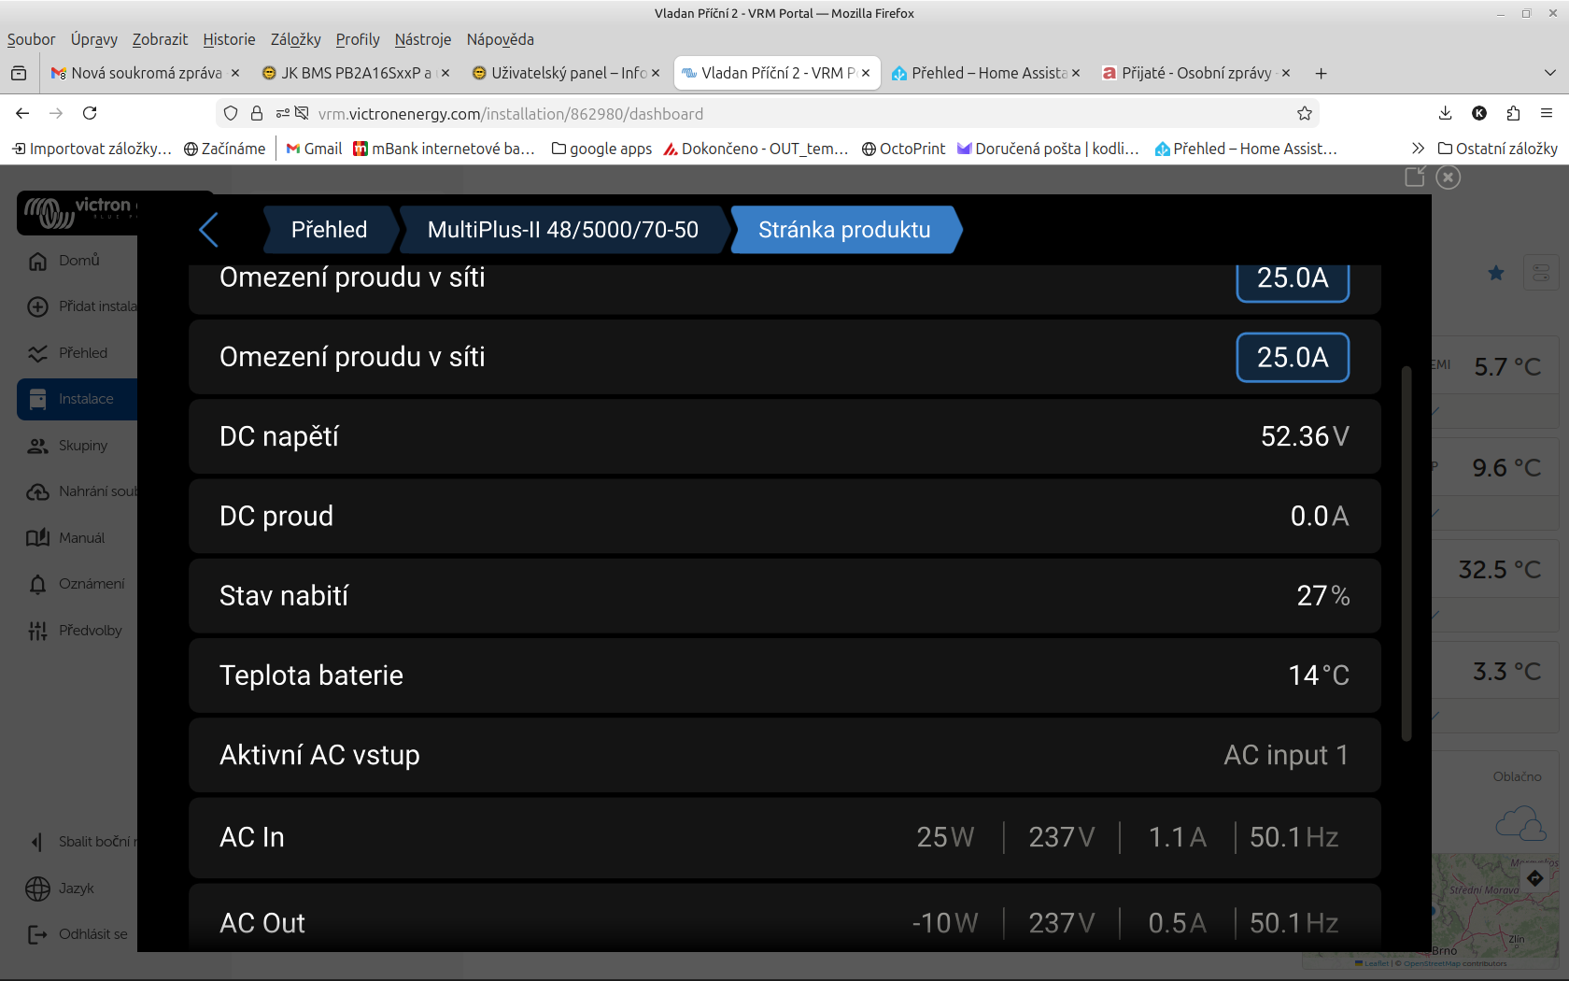Switch to the Přehled – Home Assistant tab
This screenshot has width=1569, height=981.
(985, 73)
